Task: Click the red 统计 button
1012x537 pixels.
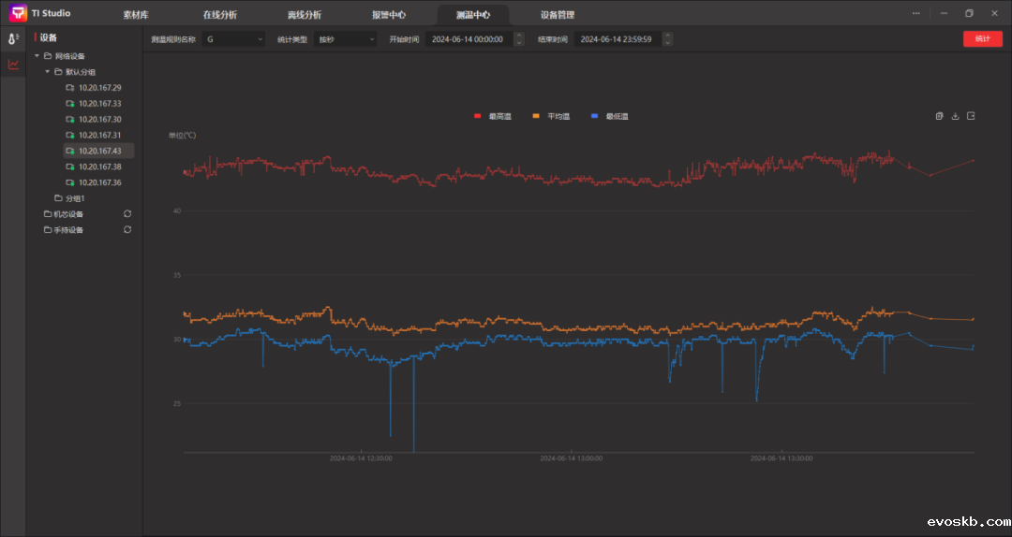Action: click(982, 39)
